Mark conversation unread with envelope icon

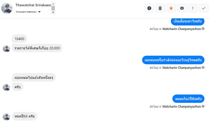coord(182,8)
